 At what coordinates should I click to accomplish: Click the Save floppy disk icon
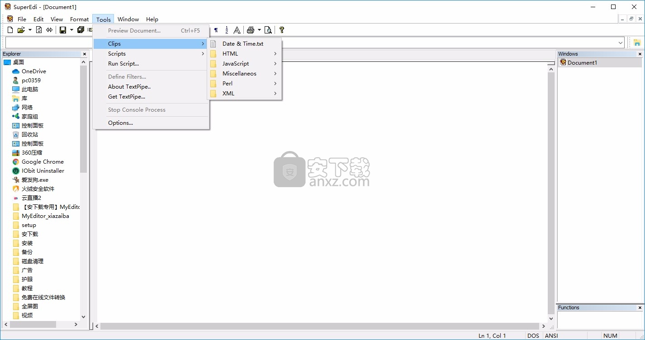63,30
